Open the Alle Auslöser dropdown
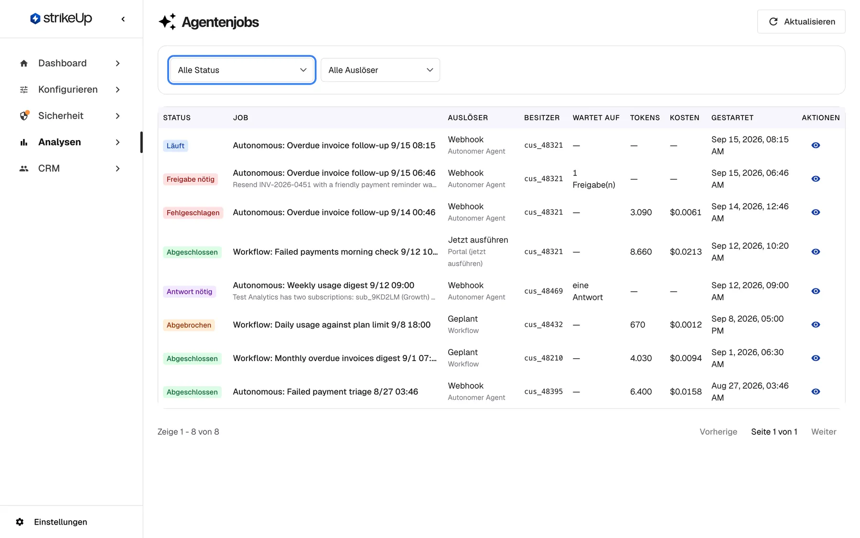Image resolution: width=860 pixels, height=538 pixels. [x=380, y=70]
